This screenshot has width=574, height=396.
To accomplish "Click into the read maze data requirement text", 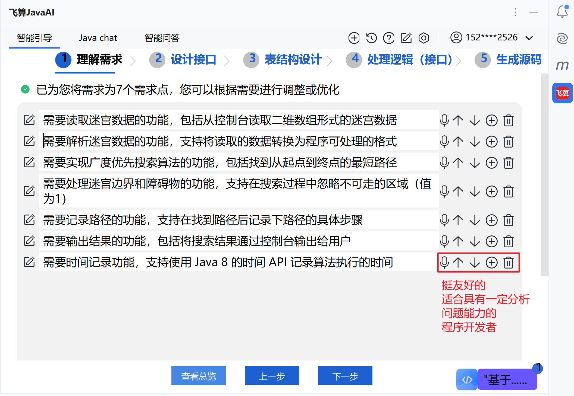I will (220, 120).
